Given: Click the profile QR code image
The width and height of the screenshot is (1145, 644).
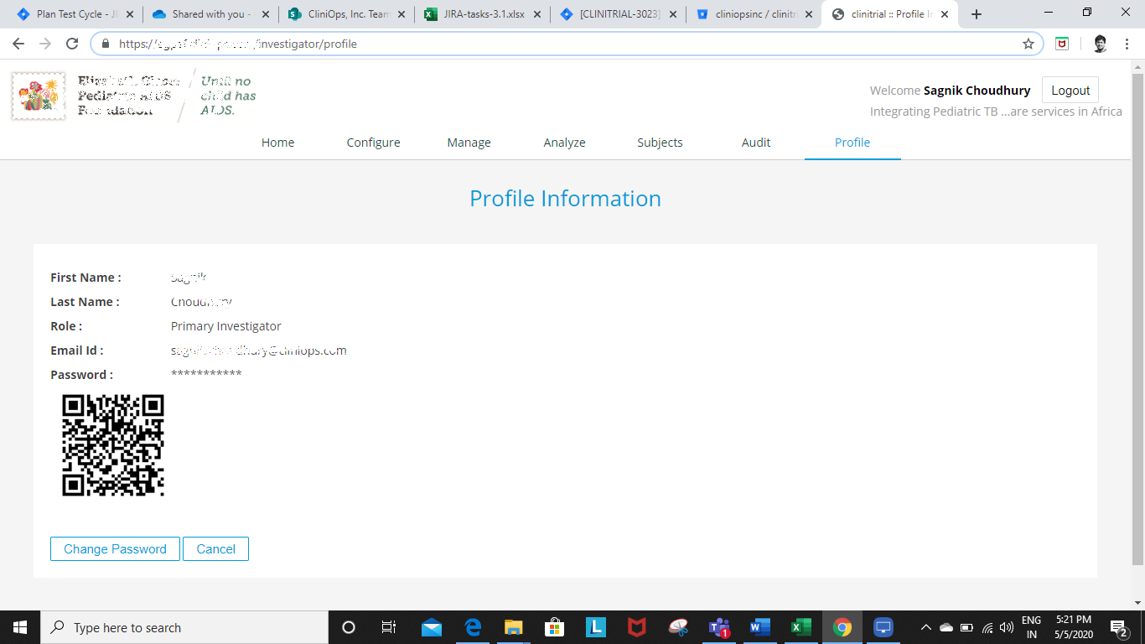Looking at the screenshot, I should pyautogui.click(x=113, y=445).
